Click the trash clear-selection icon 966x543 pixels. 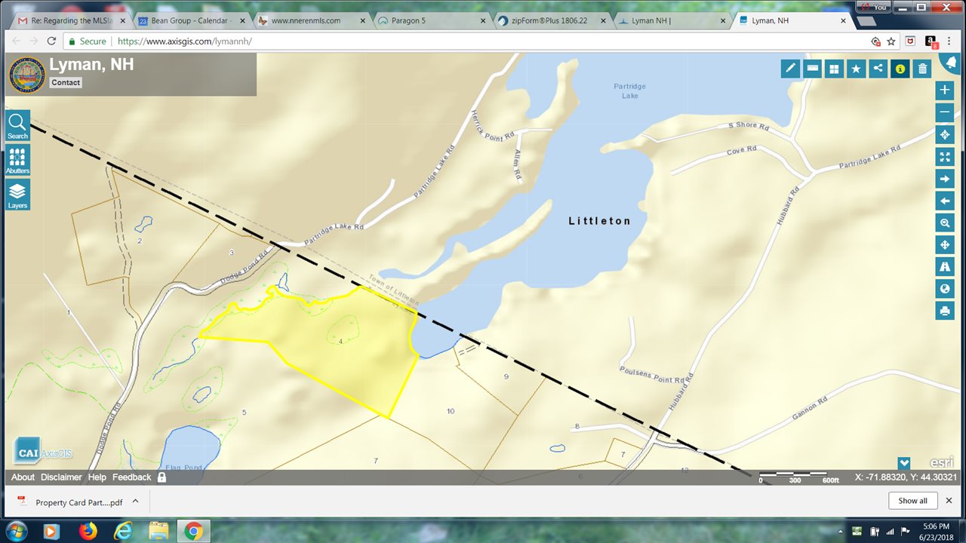[x=921, y=69]
